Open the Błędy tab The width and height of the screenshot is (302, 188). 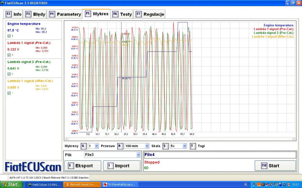(39, 14)
